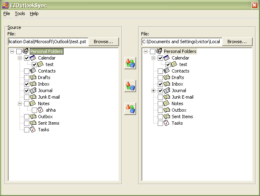
Task: Check the source ahha checkbox
Action: click(x=35, y=110)
